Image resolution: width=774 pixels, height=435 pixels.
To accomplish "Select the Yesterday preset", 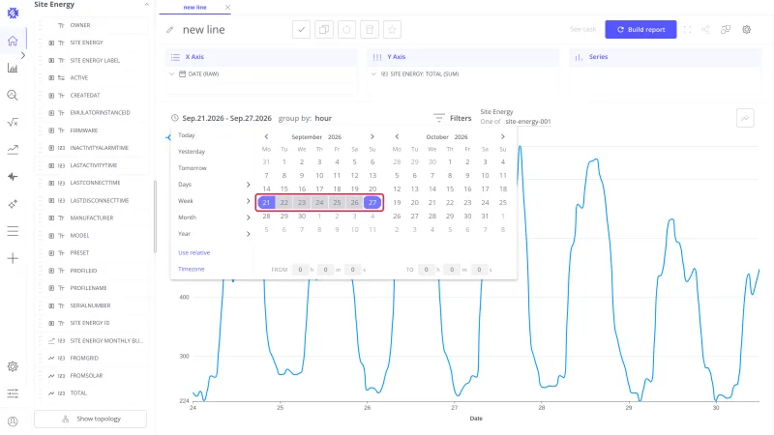I will [x=192, y=152].
